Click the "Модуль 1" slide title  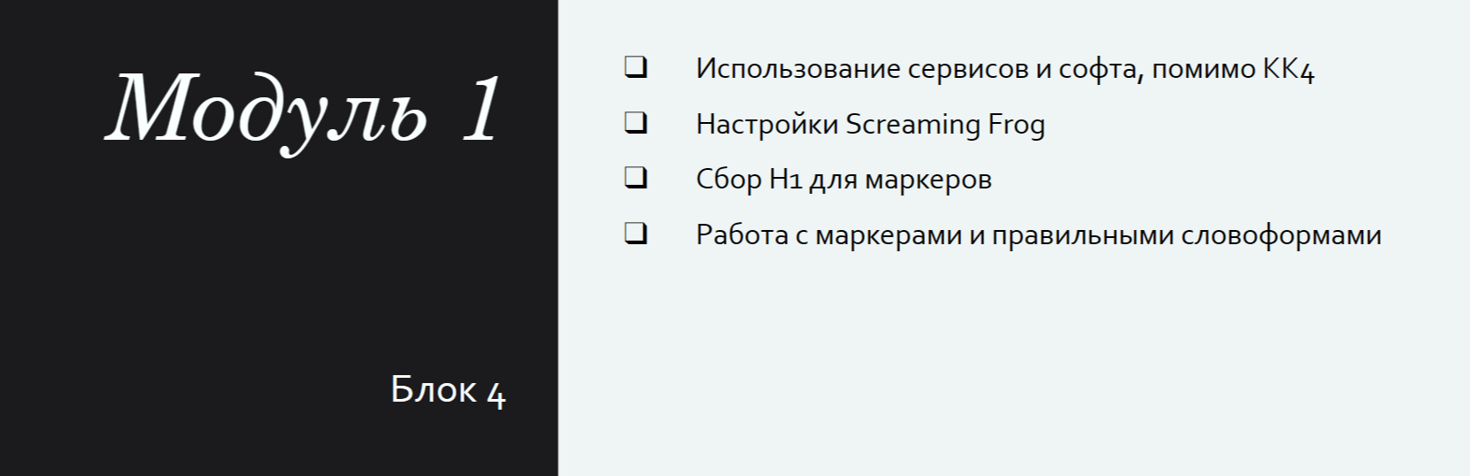[304, 110]
